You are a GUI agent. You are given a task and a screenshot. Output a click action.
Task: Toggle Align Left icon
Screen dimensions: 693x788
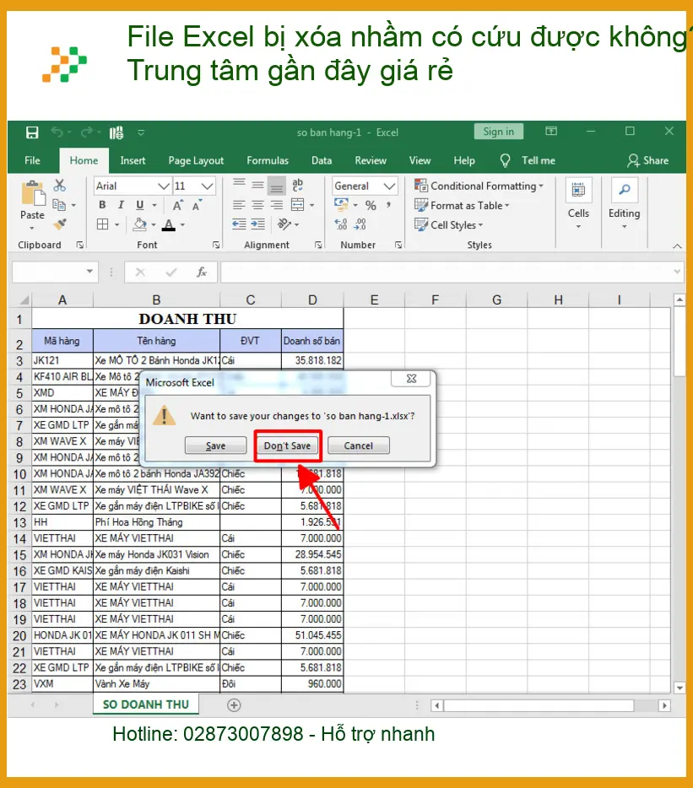point(240,205)
